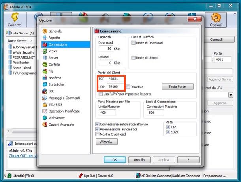Image resolution: width=241 pixels, height=182 pixels.
Task: Close the Opzioni dialog
Action: [x=195, y=19]
